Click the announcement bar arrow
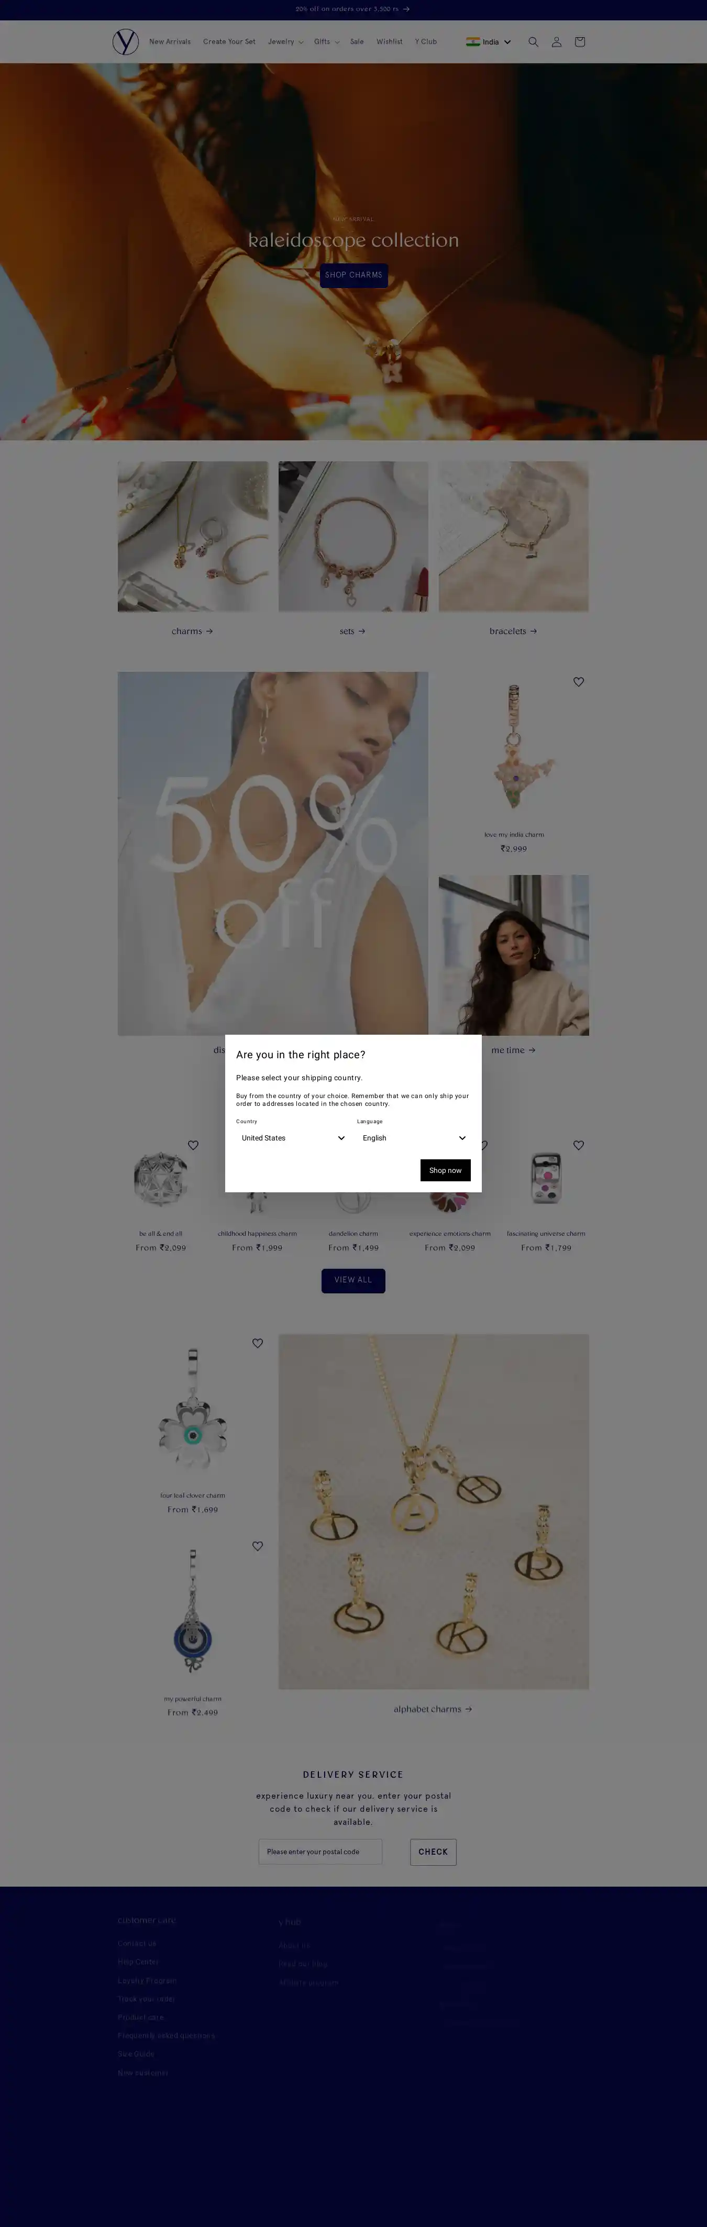The image size is (707, 2227). pos(406,9)
